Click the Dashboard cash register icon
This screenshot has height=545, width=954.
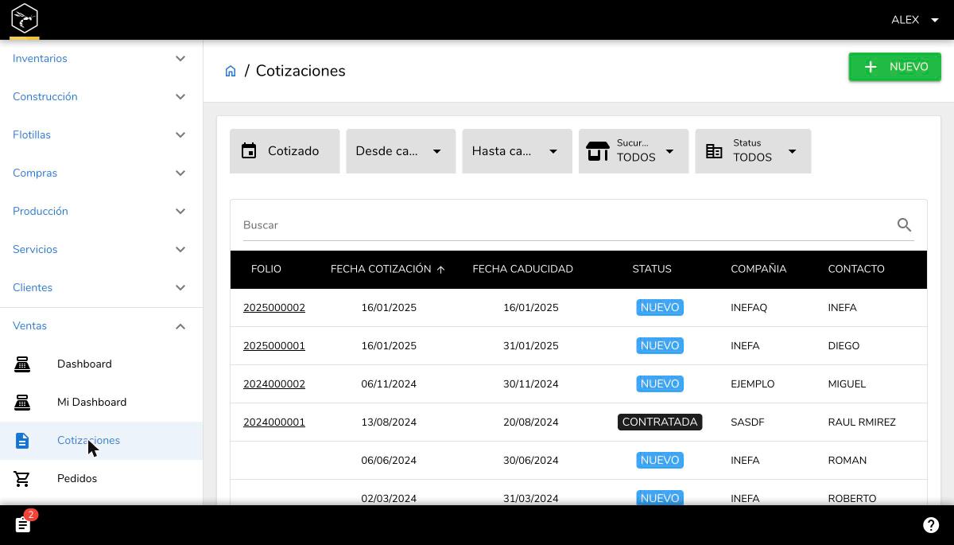22,364
